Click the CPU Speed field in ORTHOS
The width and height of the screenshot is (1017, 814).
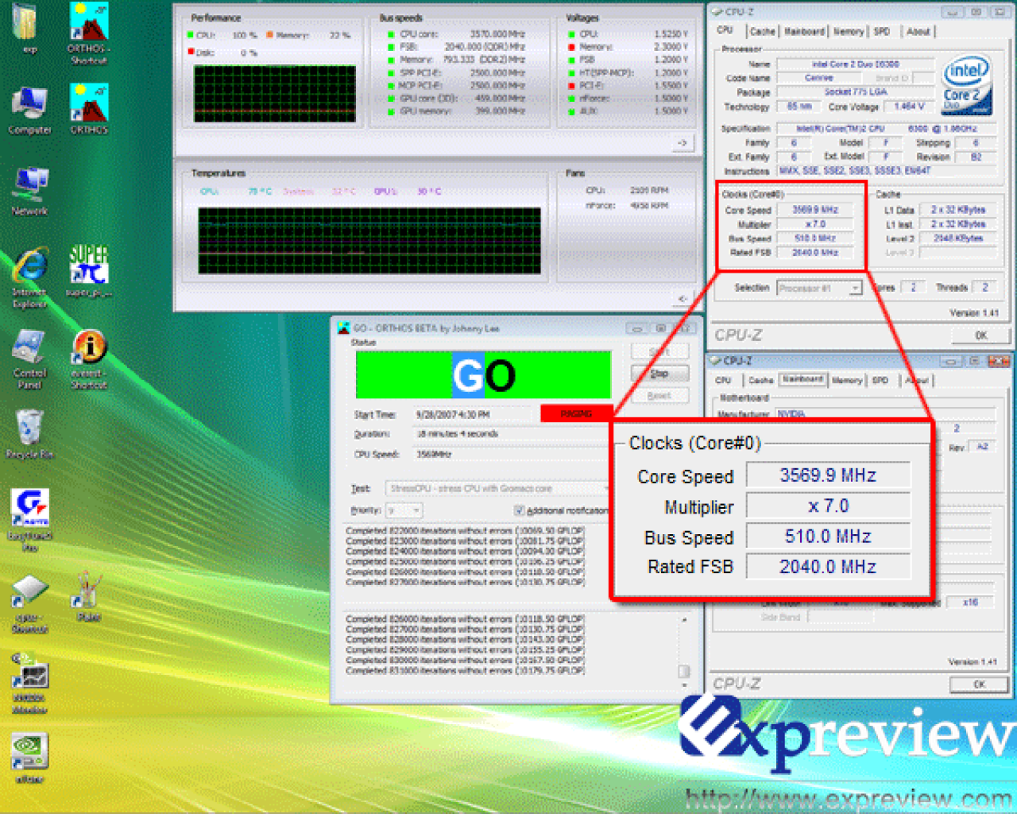pos(511,454)
